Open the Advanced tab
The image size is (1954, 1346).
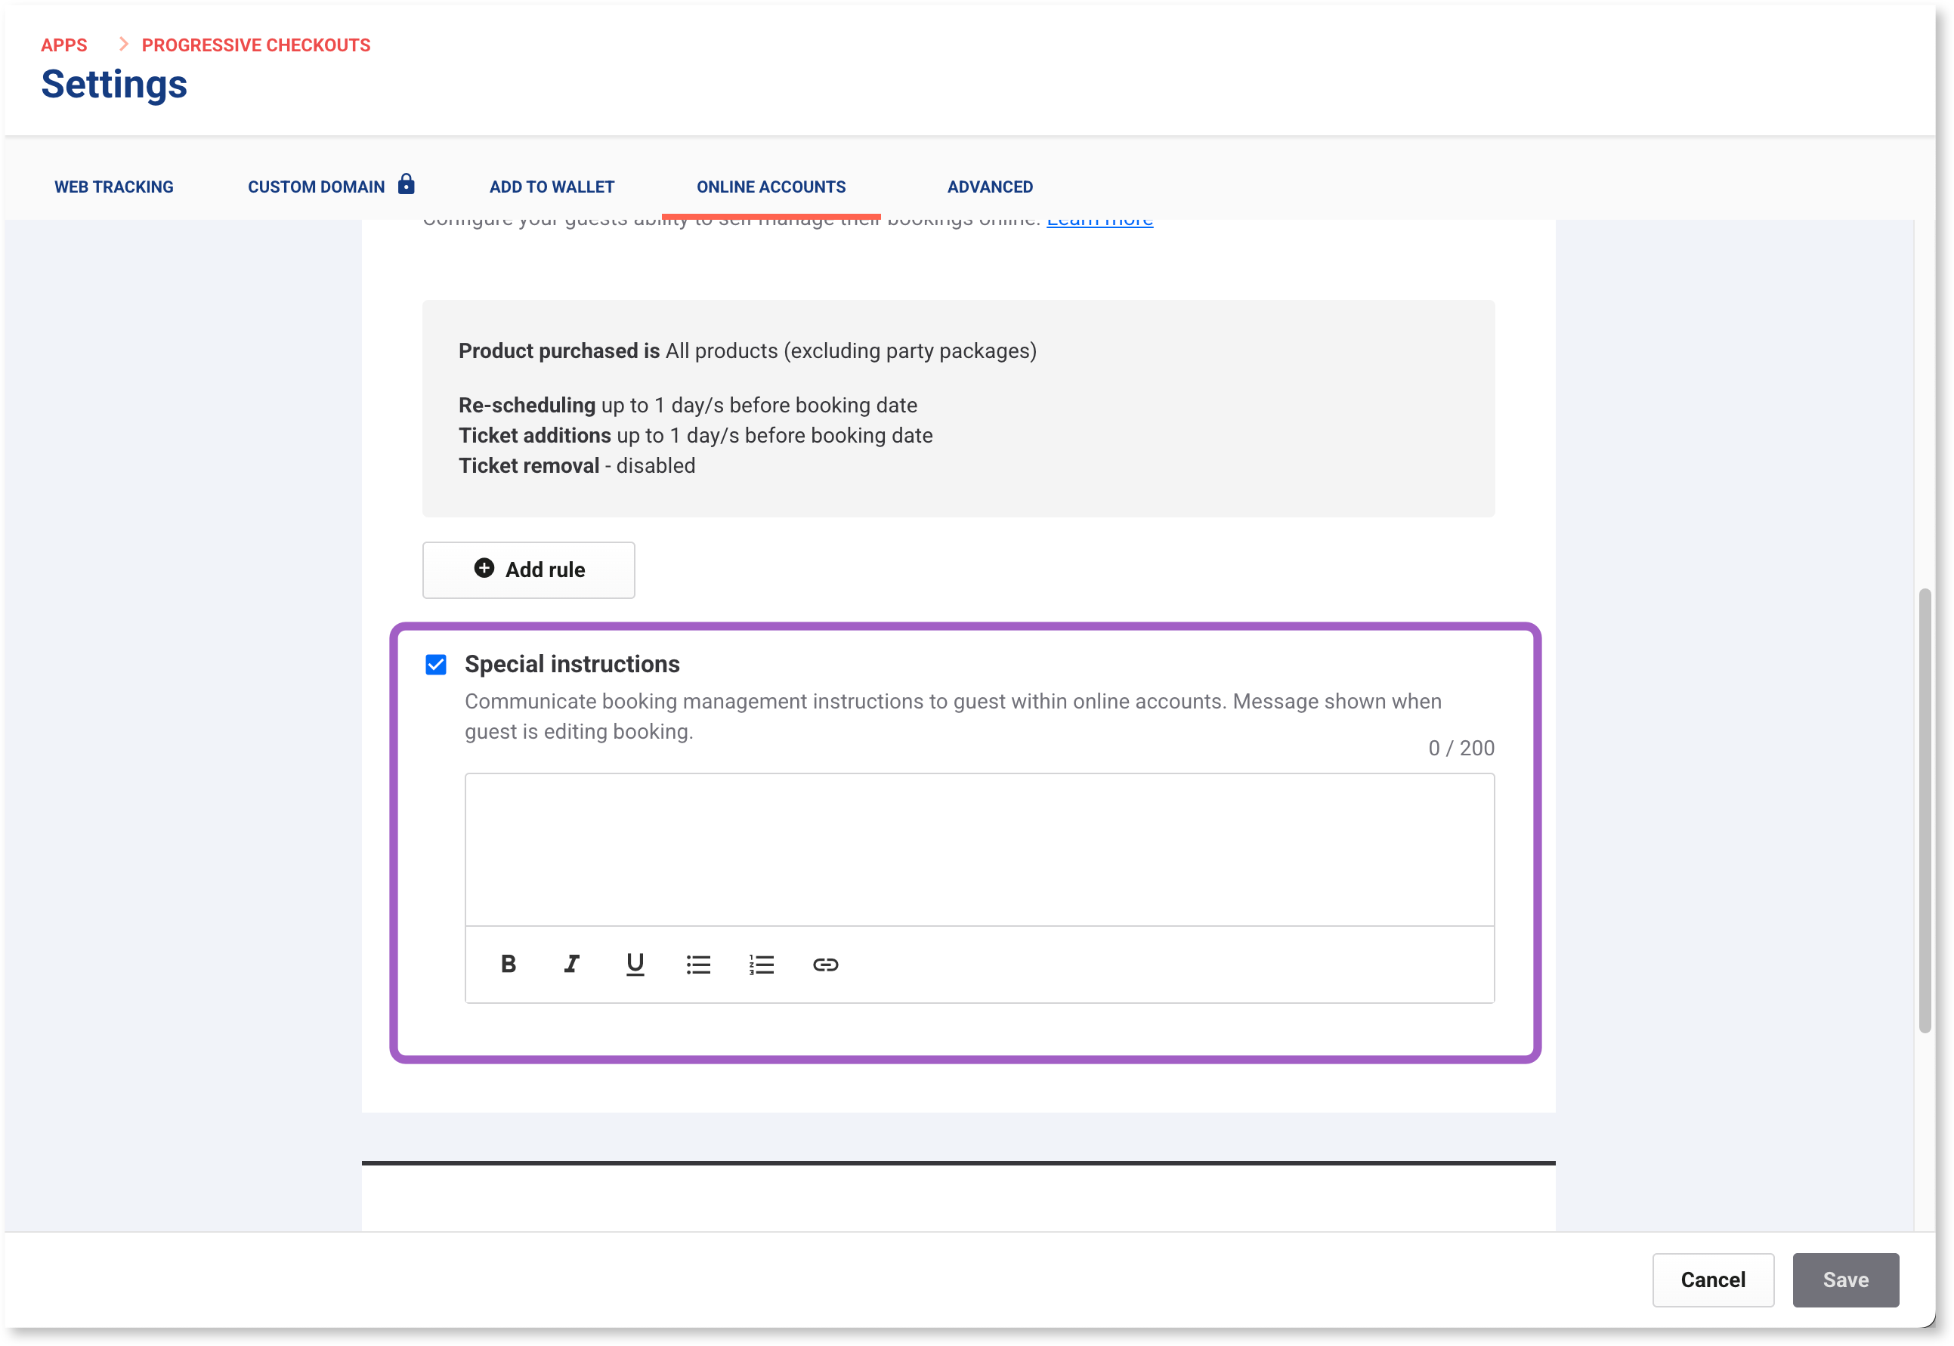point(990,187)
